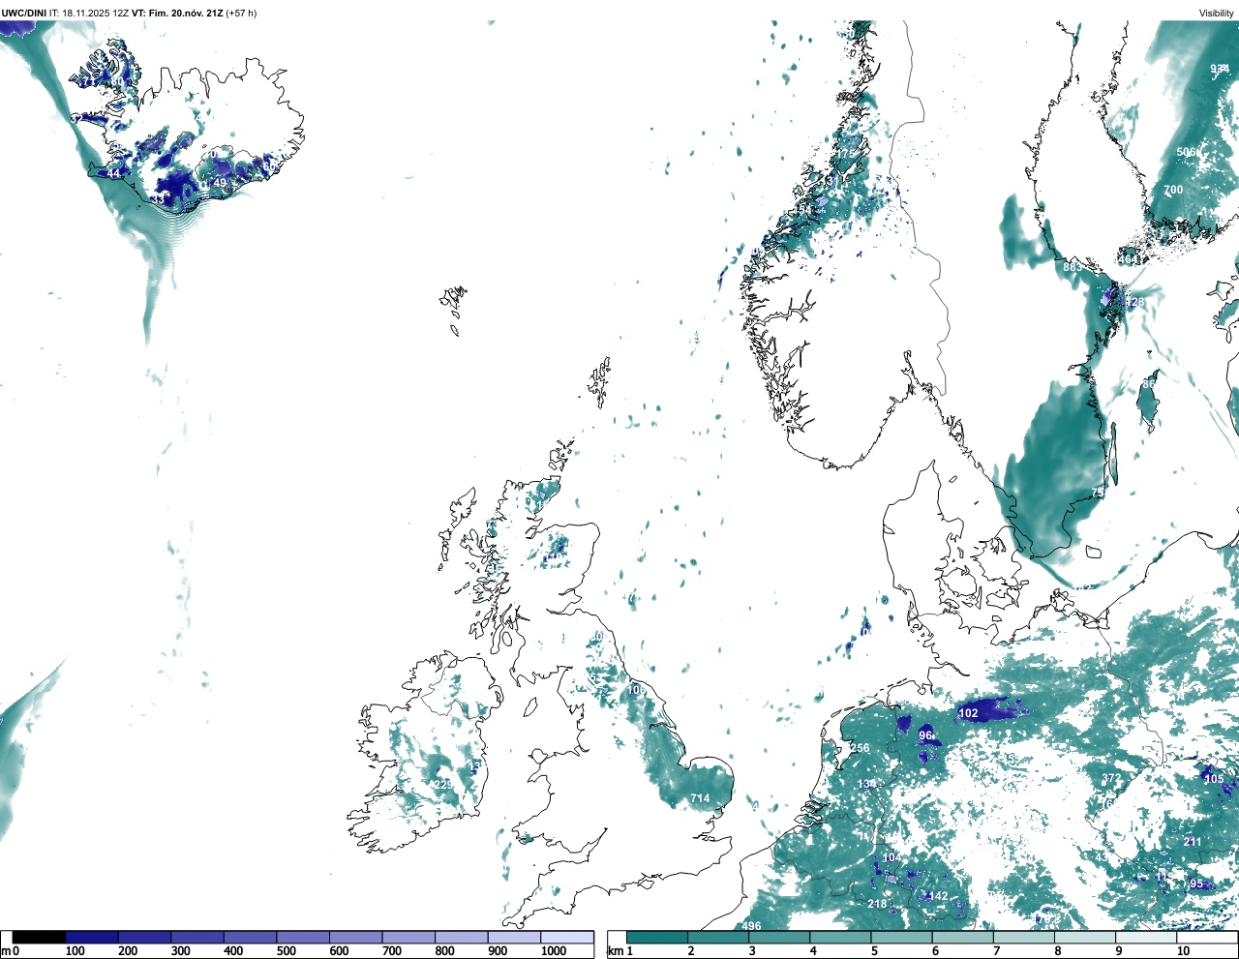The image size is (1239, 959).
Task: Select the '18.11.2025 12Z' initial time text
Action: pos(97,13)
